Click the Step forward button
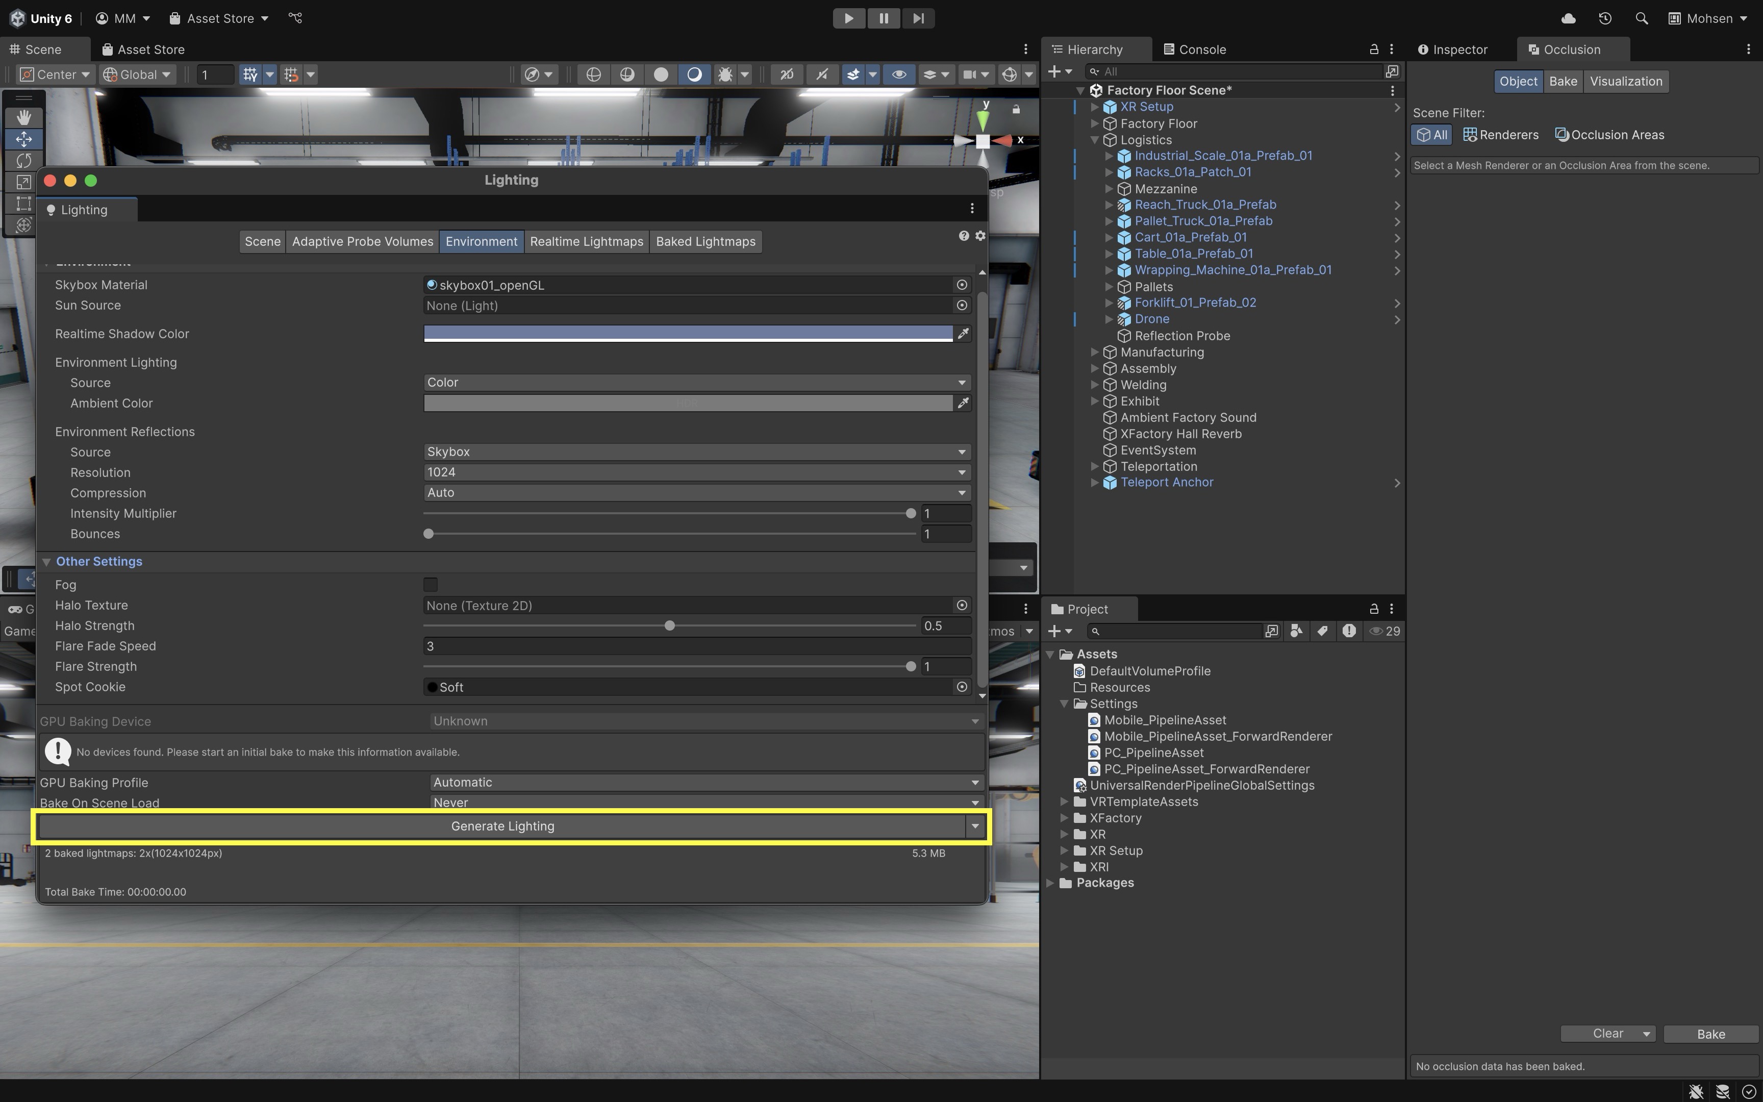Screen dimensions: 1763x1102 [x=918, y=18]
